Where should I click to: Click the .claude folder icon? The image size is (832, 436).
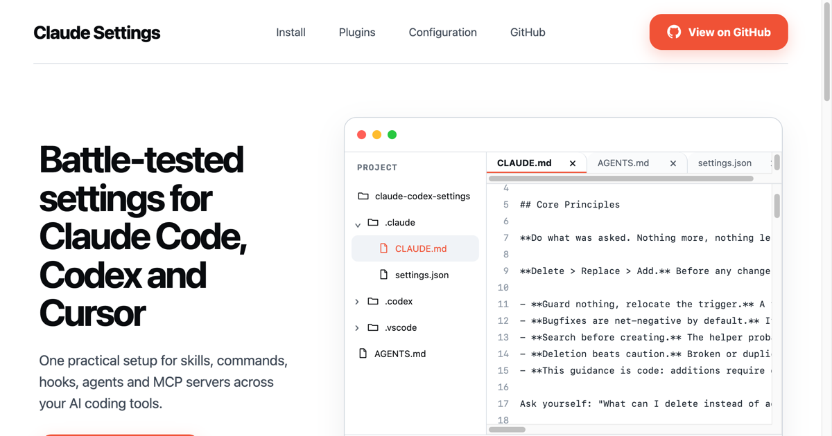coord(373,222)
